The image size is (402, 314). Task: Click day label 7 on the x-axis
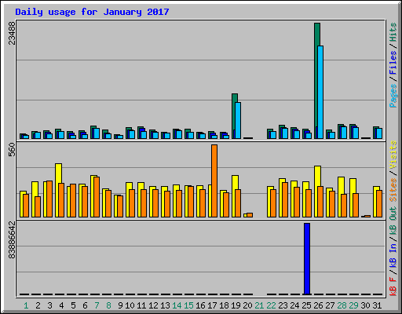97,305
